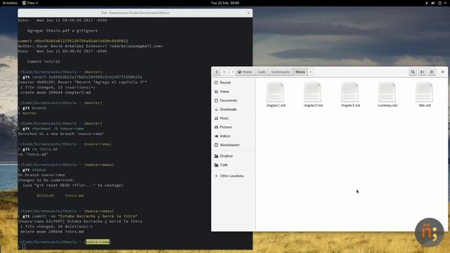
Task: Click the plus icon beside Other Locations
Action: pyautogui.click(x=216, y=176)
